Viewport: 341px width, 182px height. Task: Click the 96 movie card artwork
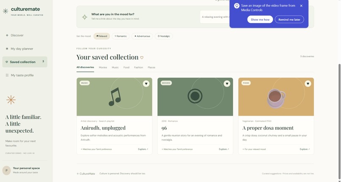[x=195, y=96]
